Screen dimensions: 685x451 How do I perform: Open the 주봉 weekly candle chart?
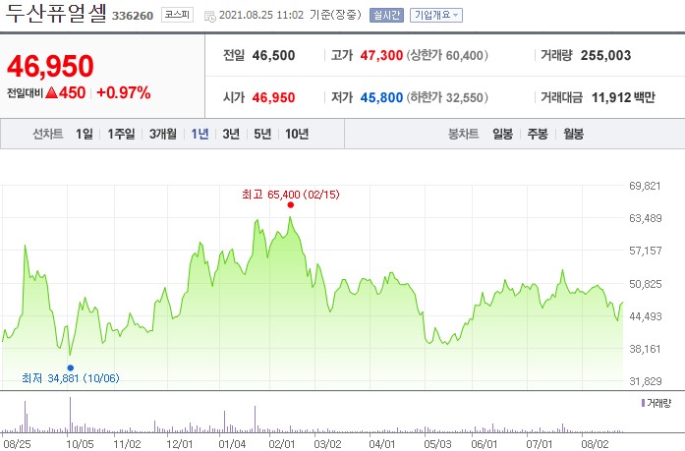point(538,134)
